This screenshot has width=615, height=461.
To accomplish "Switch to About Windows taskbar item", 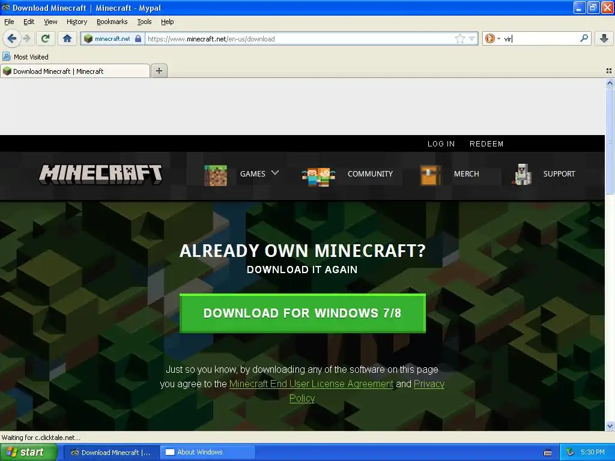I will (x=207, y=452).
